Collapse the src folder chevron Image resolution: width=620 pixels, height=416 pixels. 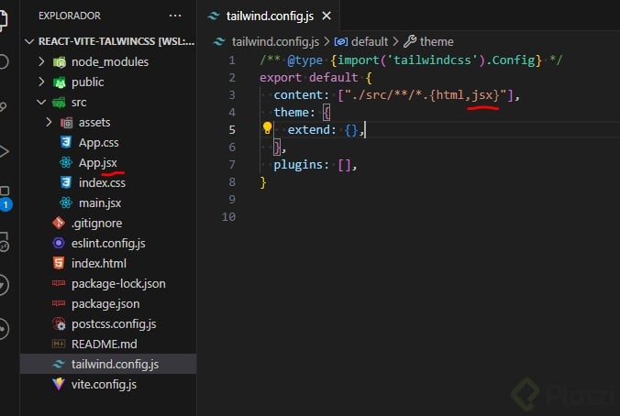[x=41, y=102]
